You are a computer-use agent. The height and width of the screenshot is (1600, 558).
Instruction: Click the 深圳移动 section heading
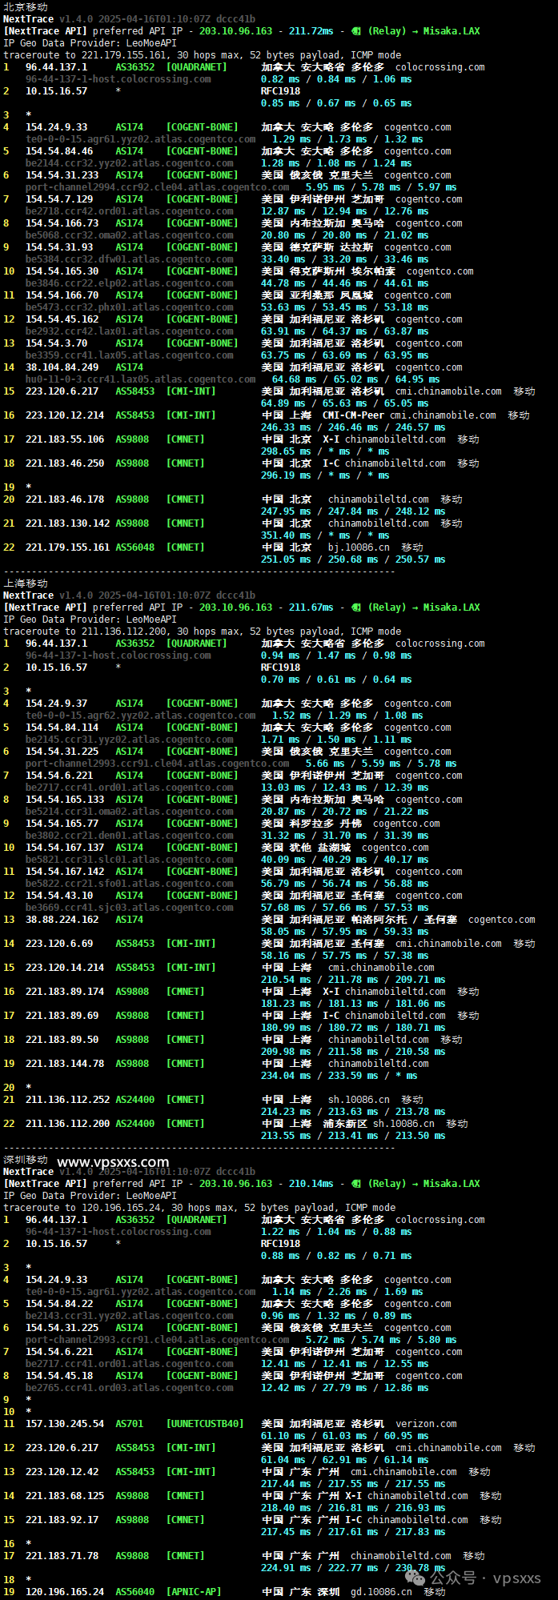click(26, 1159)
